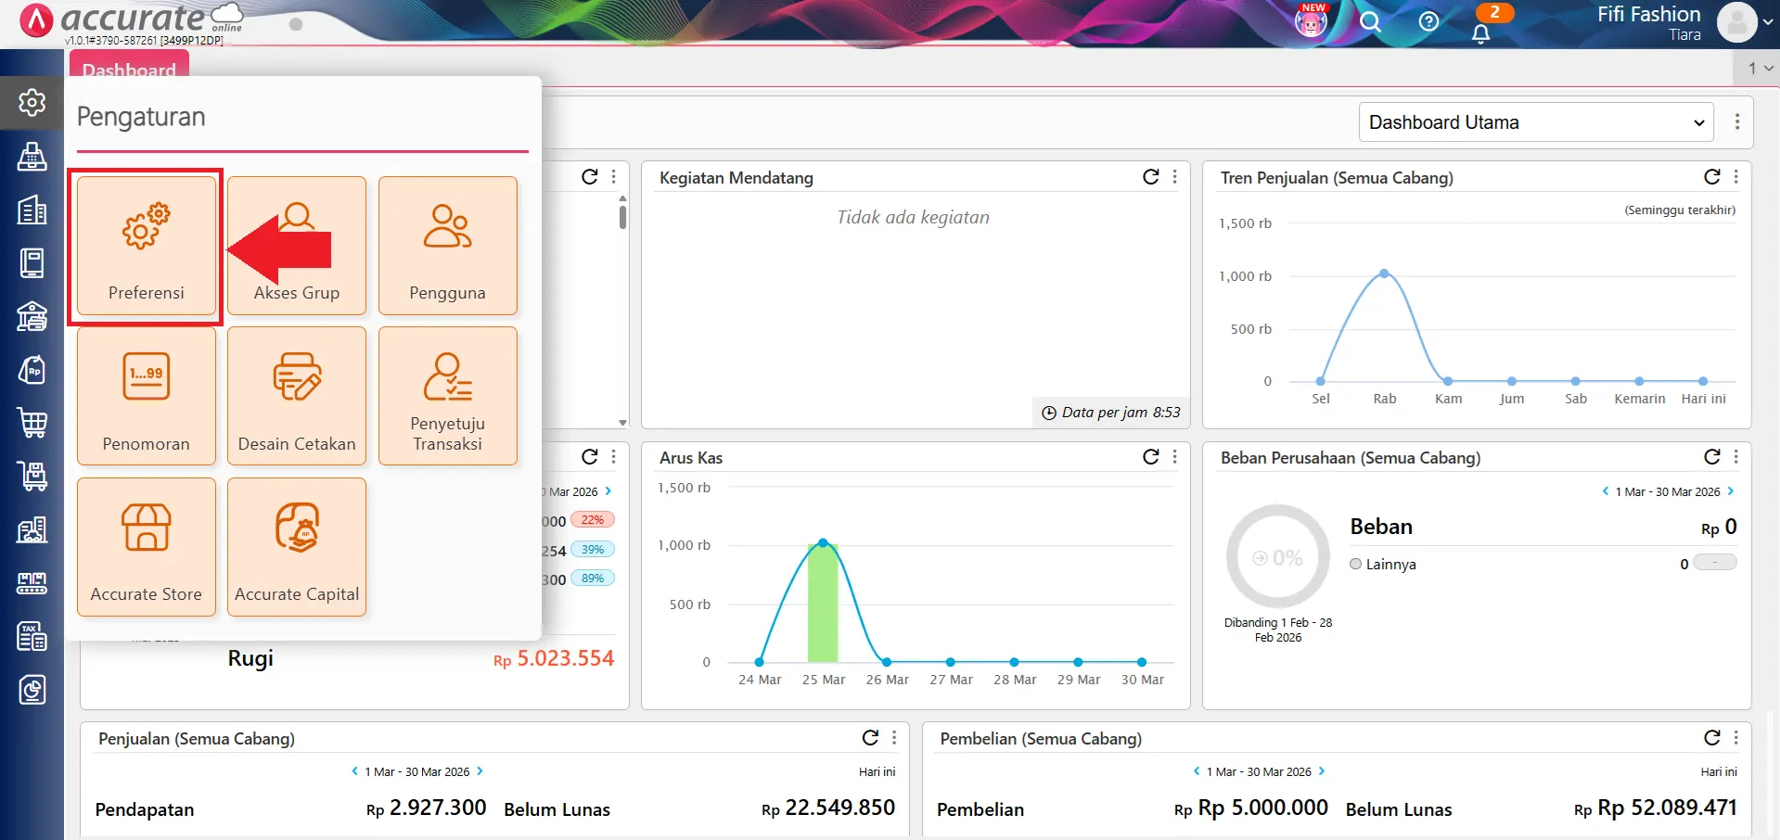The image size is (1780, 840).
Task: Select the Lainnya radio indicator in Beban
Action: coord(1356,564)
